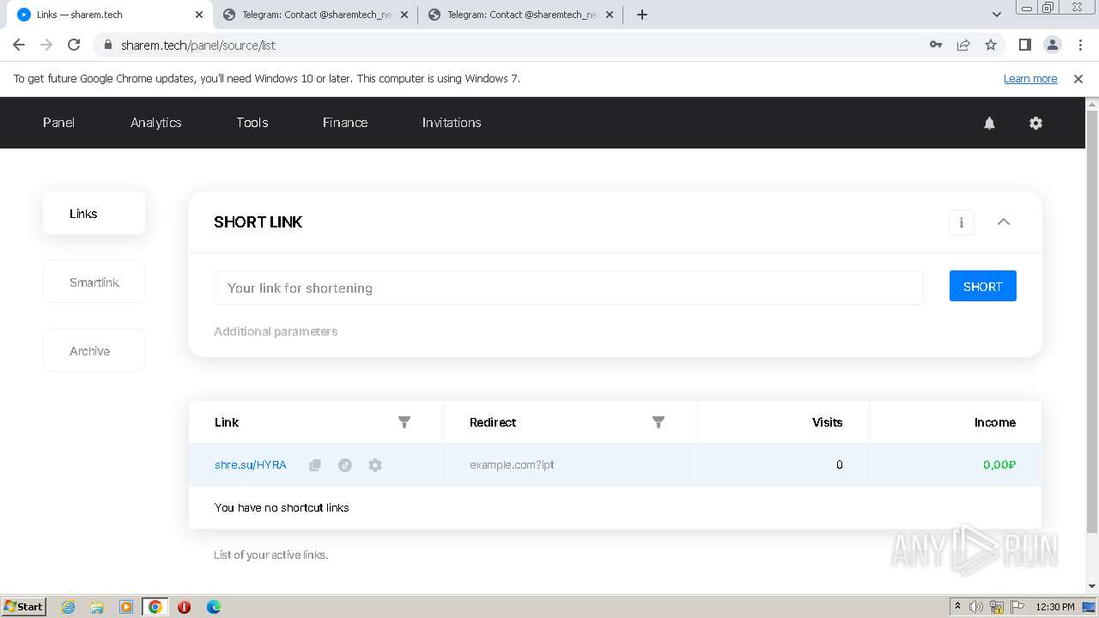Click the address bar URL
1099x618 pixels.
coord(198,45)
